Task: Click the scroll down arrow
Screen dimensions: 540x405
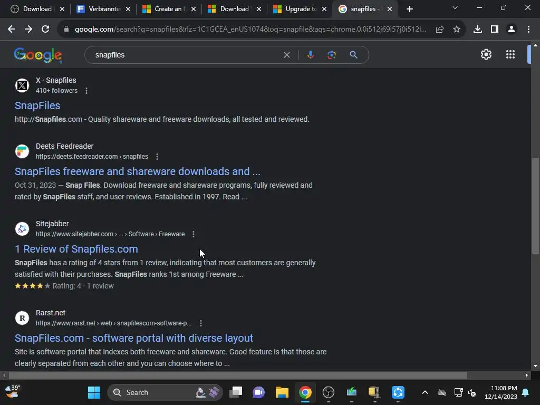Action: click(535, 366)
